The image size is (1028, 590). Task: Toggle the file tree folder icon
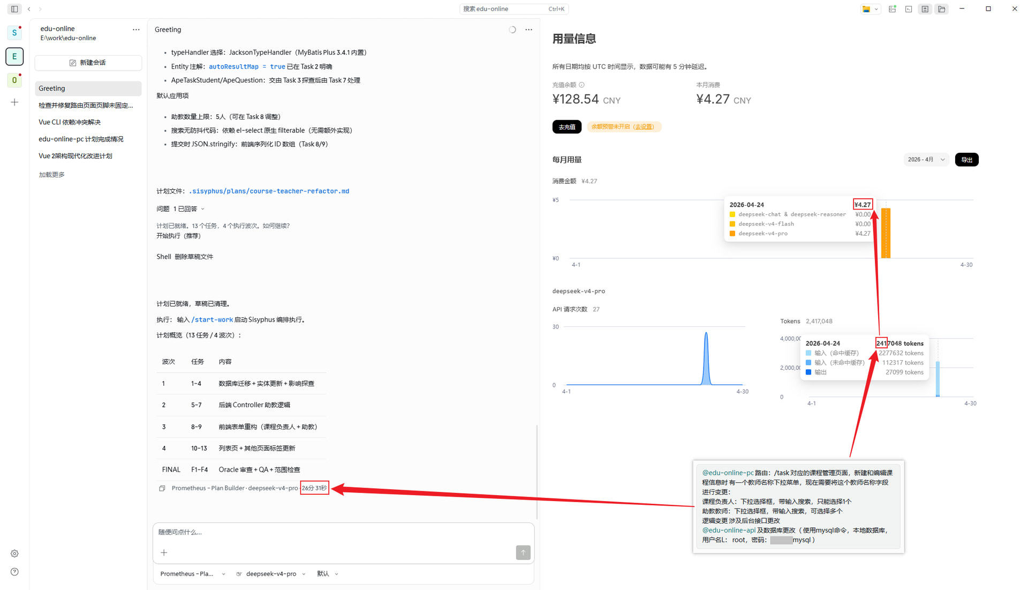click(x=942, y=9)
